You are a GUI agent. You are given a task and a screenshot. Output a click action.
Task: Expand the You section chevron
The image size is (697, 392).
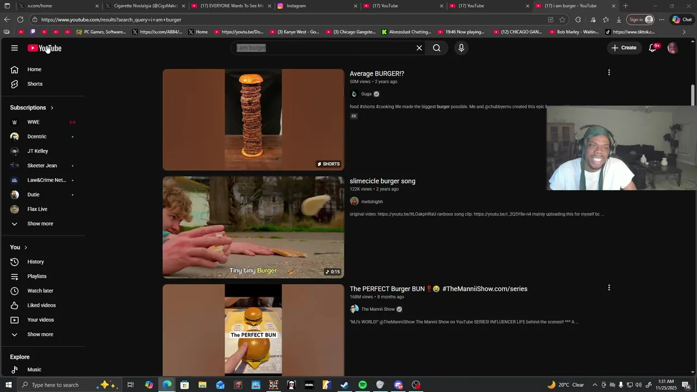[x=26, y=248]
